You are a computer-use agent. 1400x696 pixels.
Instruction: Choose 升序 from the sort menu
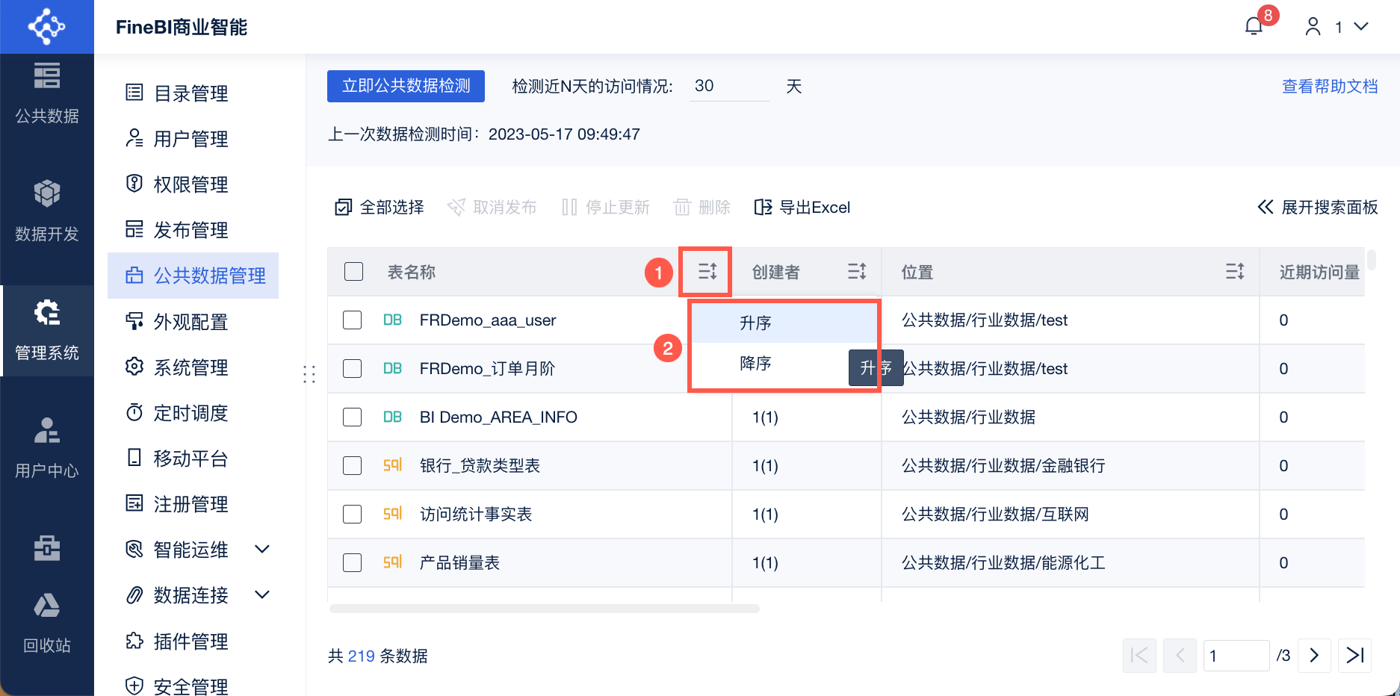(756, 323)
